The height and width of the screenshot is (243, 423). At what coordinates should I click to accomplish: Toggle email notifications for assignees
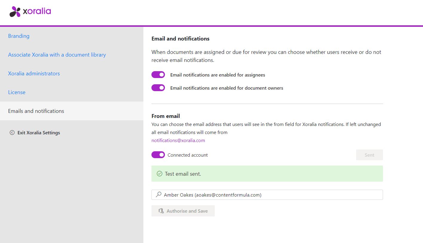pos(158,75)
